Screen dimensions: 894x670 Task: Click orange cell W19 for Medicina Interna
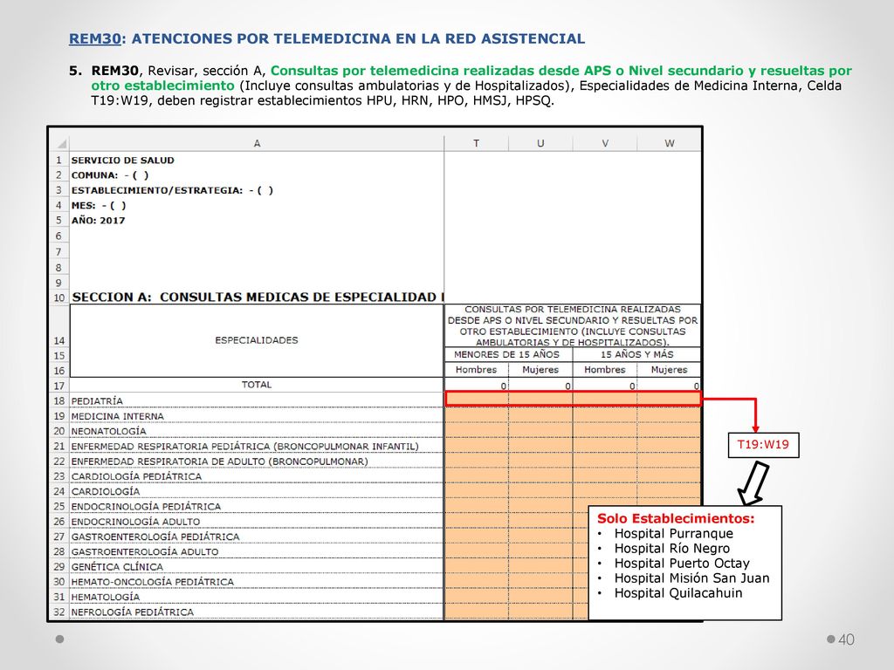670,415
